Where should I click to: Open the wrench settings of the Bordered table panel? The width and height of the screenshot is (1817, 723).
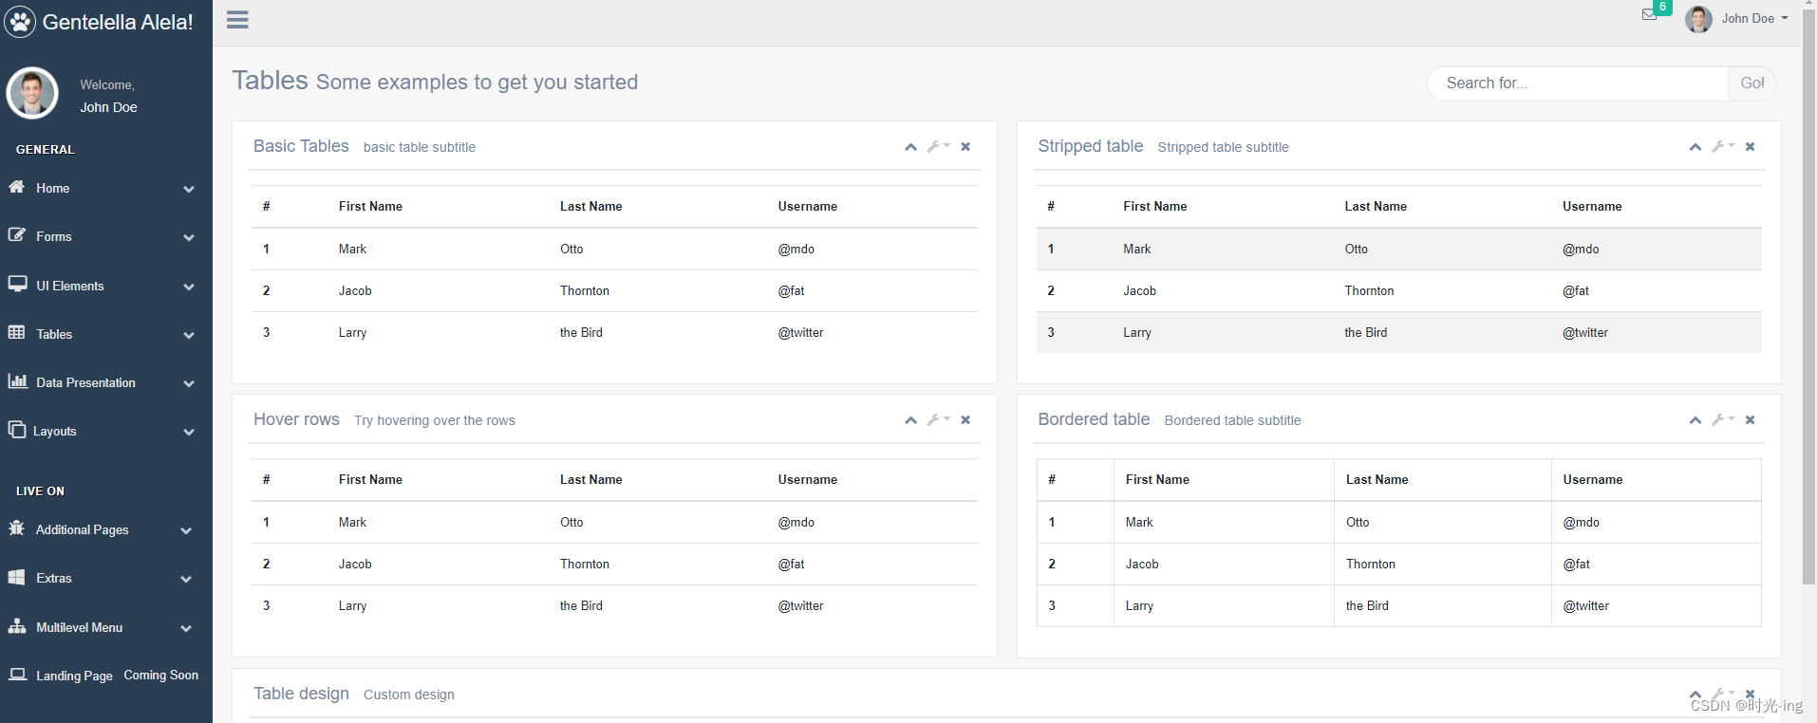1722,419
